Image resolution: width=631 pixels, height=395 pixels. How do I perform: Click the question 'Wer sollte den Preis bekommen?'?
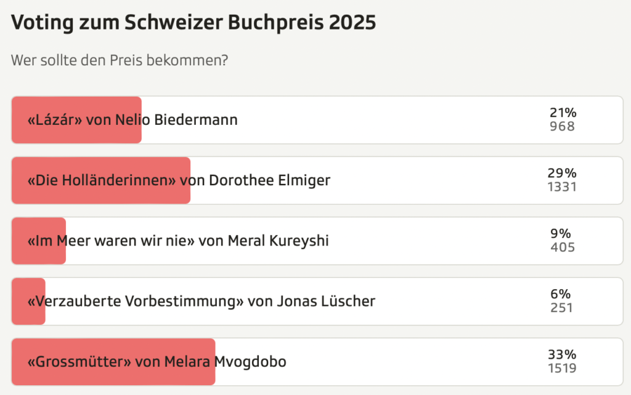(120, 61)
